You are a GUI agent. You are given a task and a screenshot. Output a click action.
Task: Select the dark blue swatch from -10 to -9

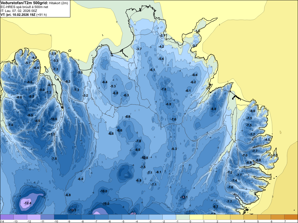tap(61, 217)
